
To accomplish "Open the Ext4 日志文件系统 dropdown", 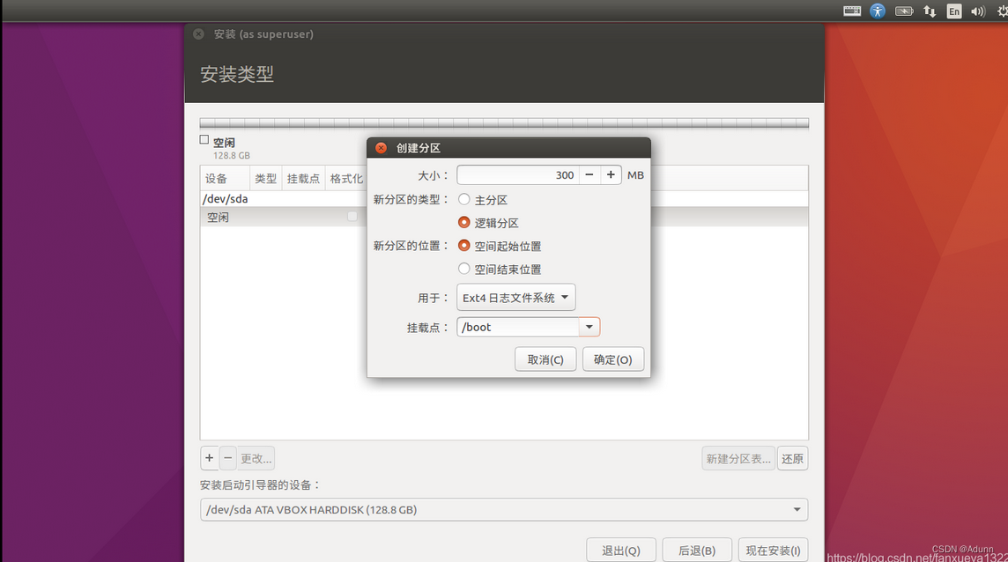I will (516, 298).
